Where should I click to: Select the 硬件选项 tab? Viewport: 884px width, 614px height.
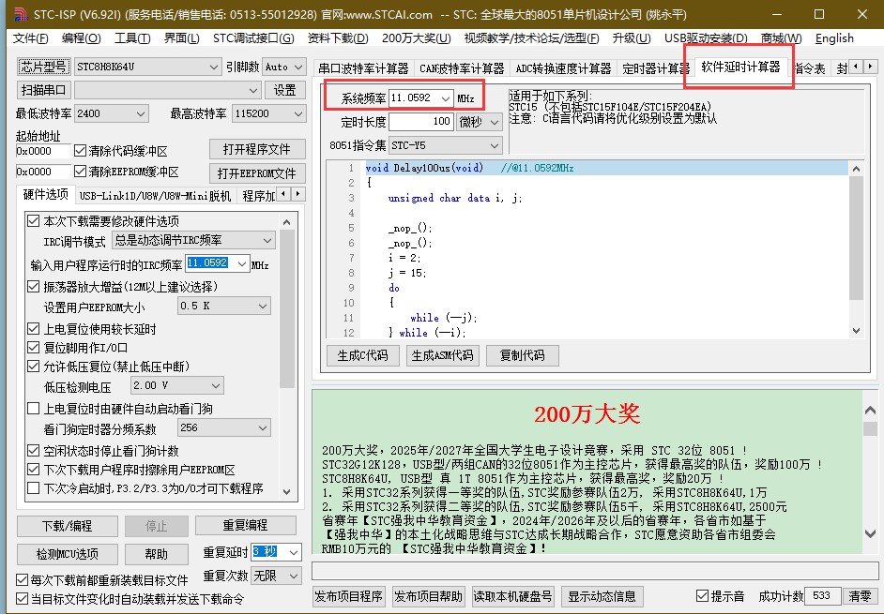coord(46,194)
